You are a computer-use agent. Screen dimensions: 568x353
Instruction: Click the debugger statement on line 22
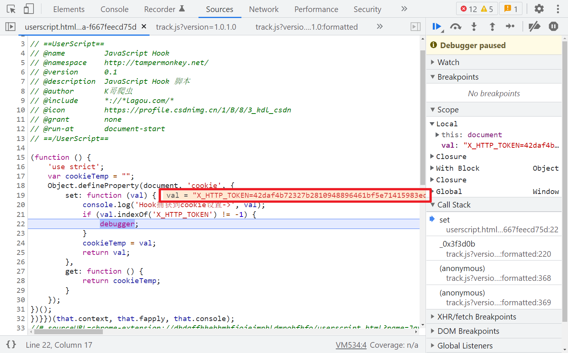[x=117, y=224]
